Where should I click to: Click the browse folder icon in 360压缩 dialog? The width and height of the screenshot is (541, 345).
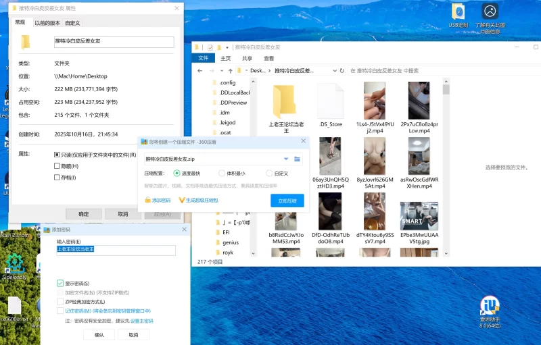(296, 159)
